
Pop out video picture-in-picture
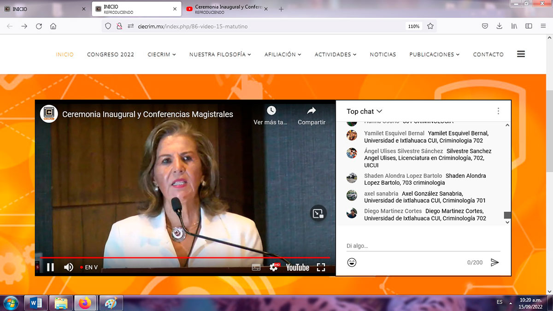(x=318, y=213)
